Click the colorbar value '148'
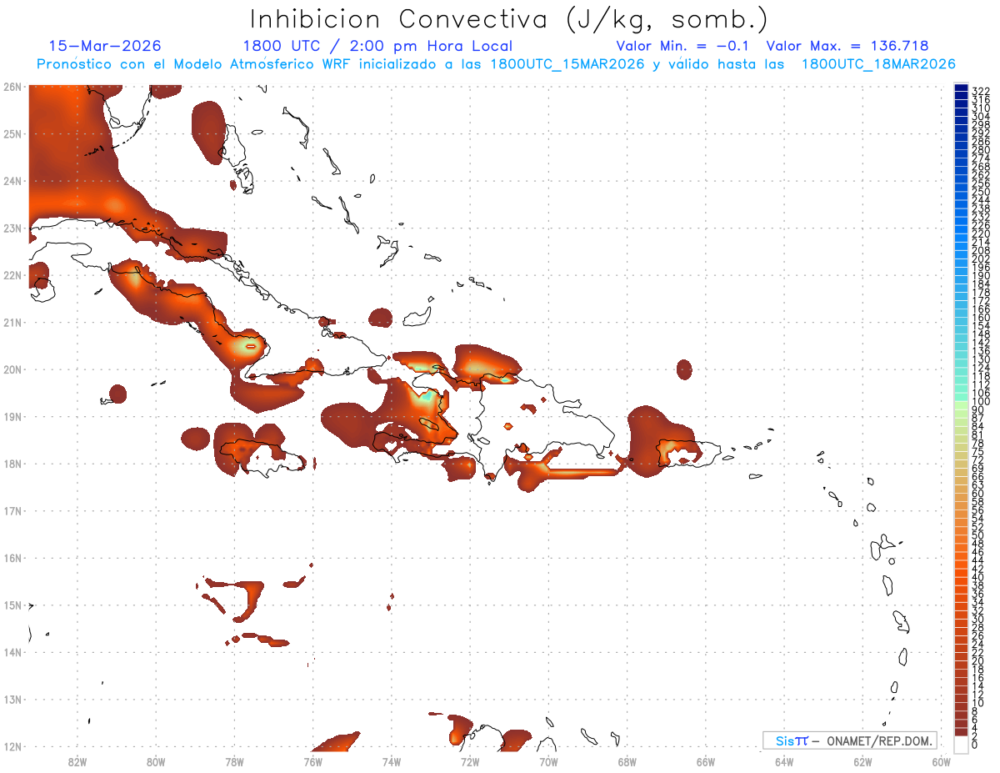Viewport: 1000px width, 773px height. (x=981, y=334)
